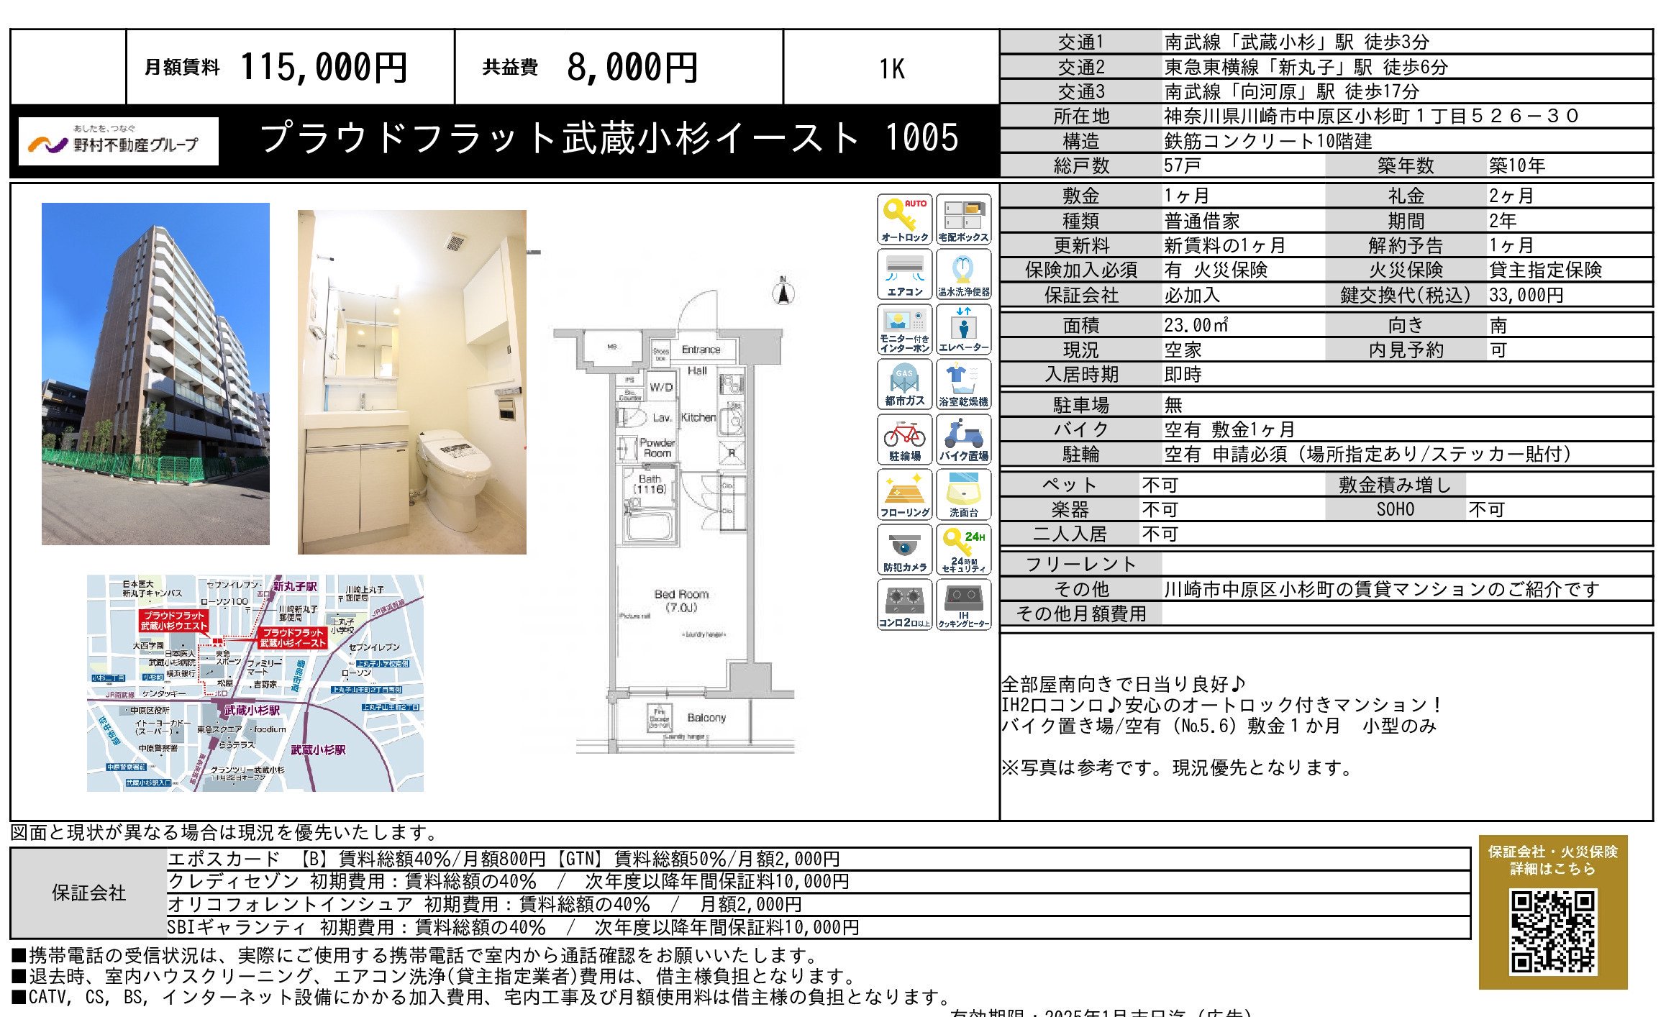
Task: Click the Balcony label on floor plan
Action: 706,718
